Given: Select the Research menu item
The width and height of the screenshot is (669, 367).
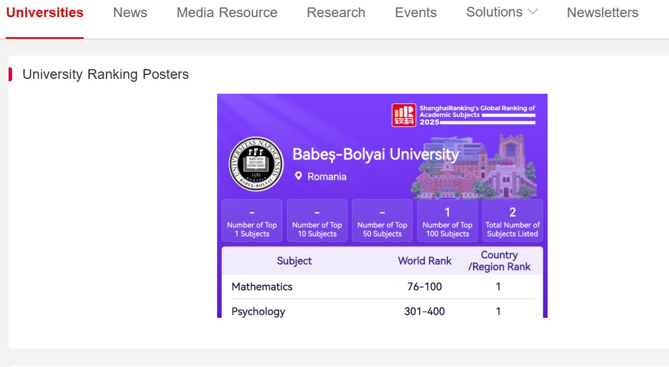Looking at the screenshot, I should coord(336,13).
